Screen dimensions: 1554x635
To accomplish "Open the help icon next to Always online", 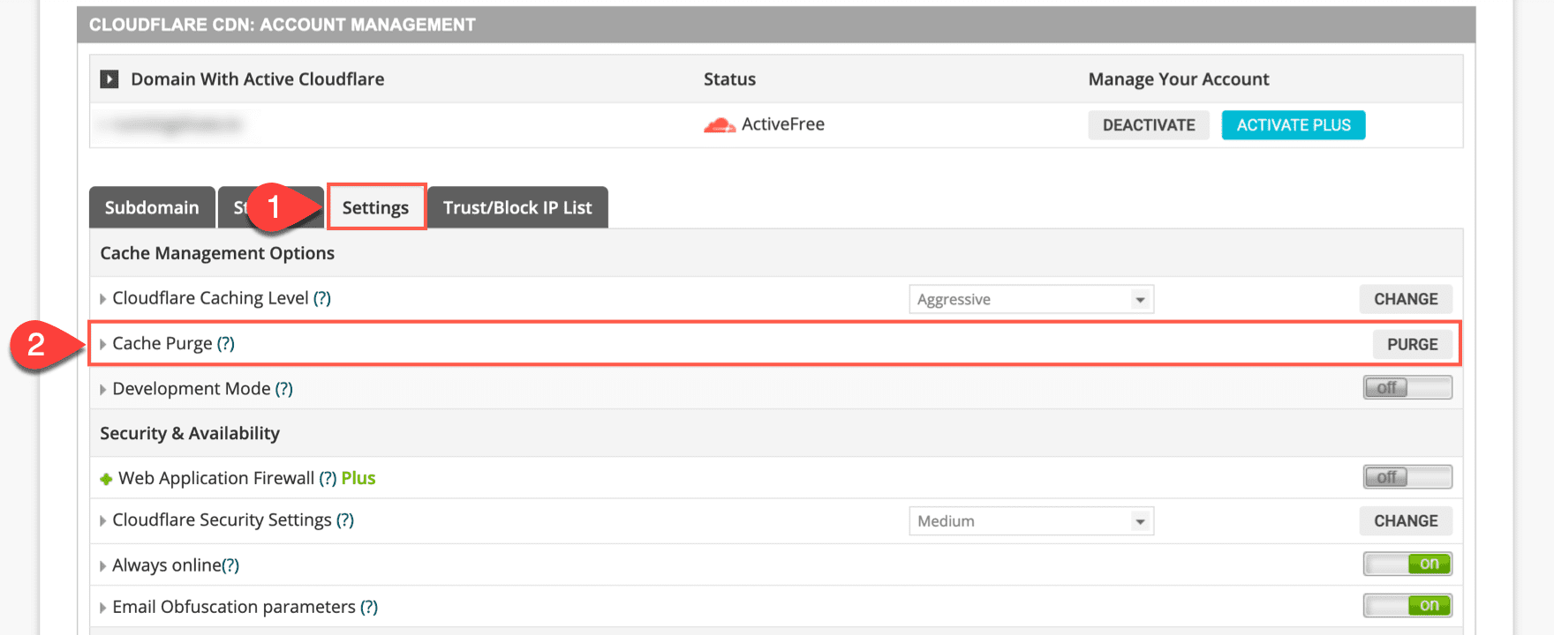I will 230,564.
